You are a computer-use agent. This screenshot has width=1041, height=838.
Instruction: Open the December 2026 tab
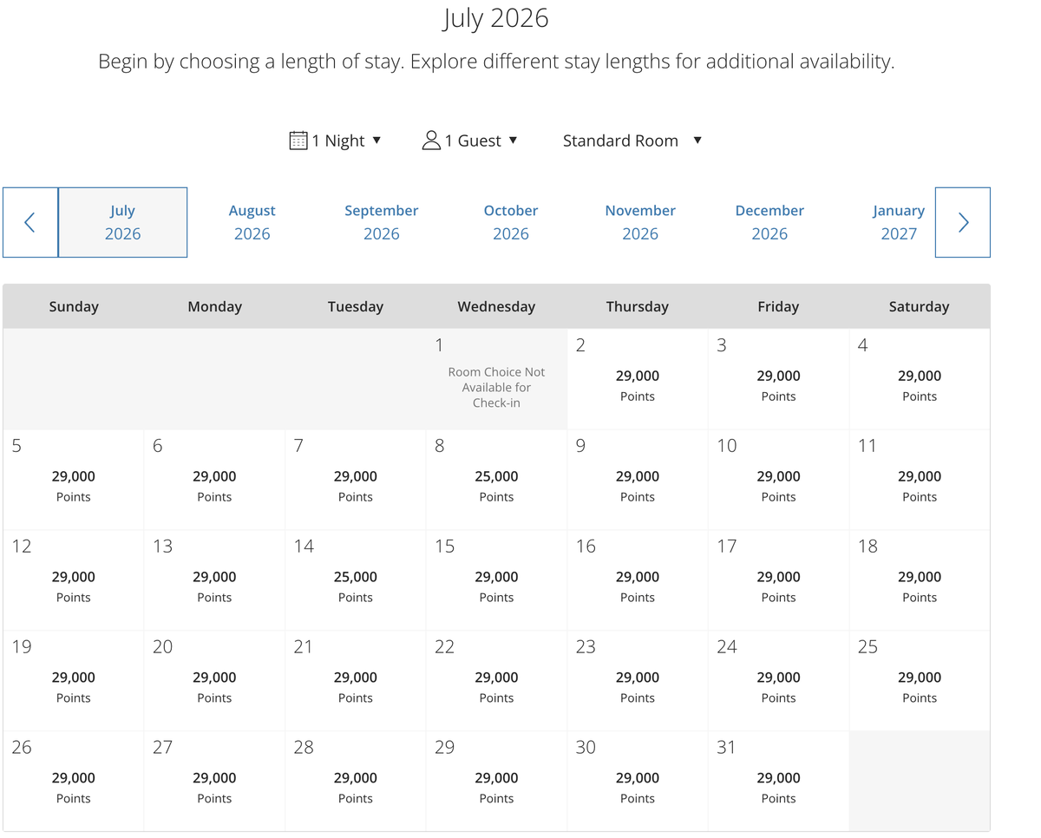coord(769,222)
